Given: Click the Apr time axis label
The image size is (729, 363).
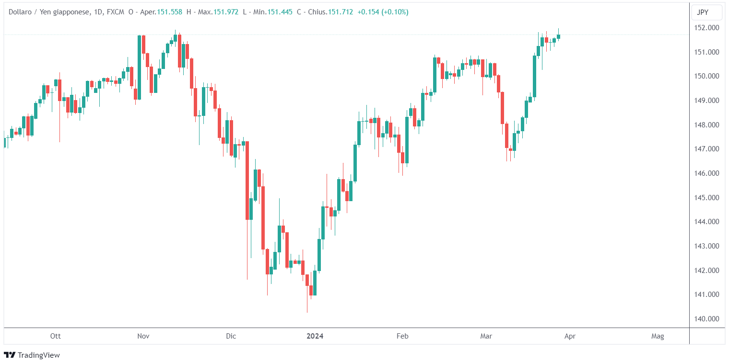Looking at the screenshot, I should click(570, 336).
